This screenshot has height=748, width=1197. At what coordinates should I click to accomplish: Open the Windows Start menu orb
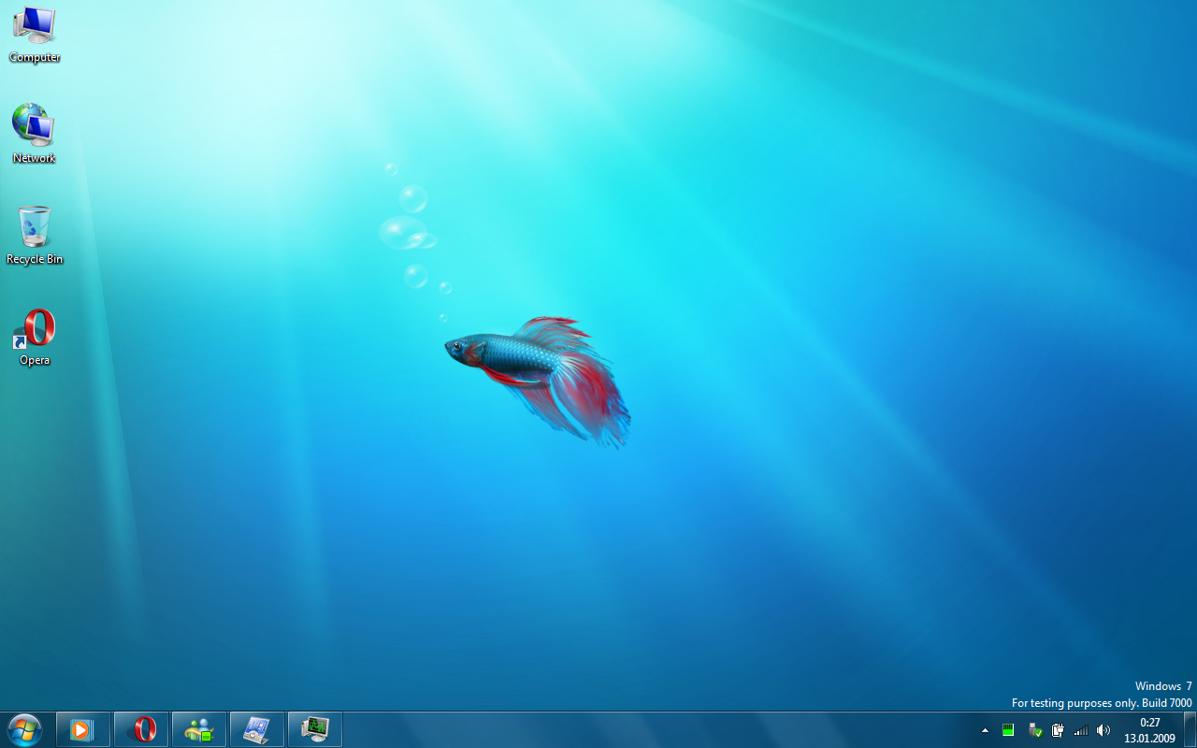24,729
